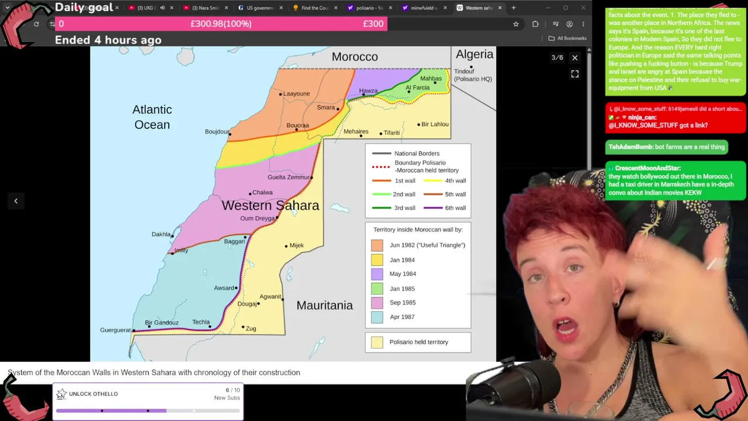Click the Polisario held territory legend swatch
This screenshot has height=421, width=748.
pyautogui.click(x=377, y=343)
